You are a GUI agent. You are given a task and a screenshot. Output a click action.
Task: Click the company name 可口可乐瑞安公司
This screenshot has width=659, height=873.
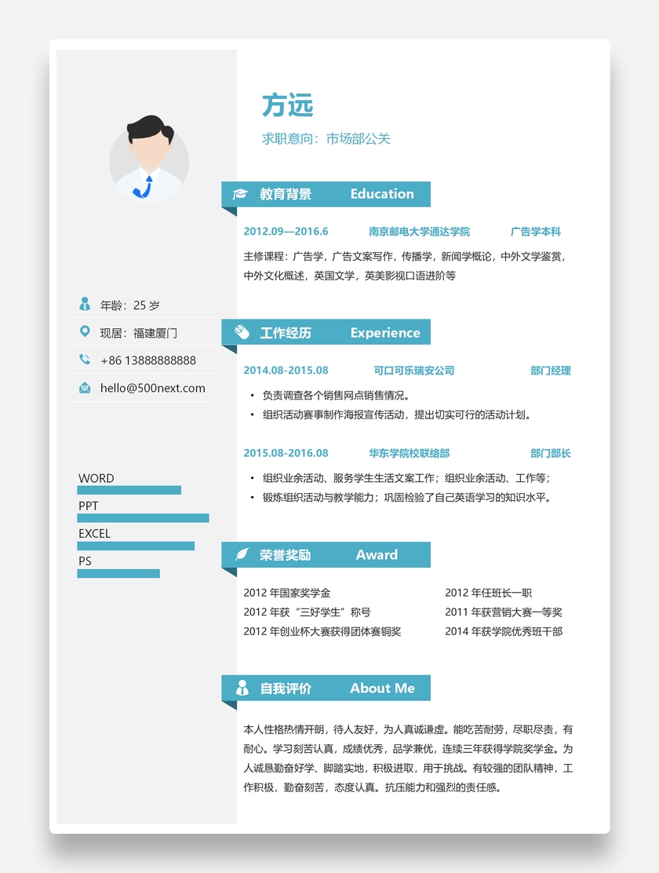point(413,371)
